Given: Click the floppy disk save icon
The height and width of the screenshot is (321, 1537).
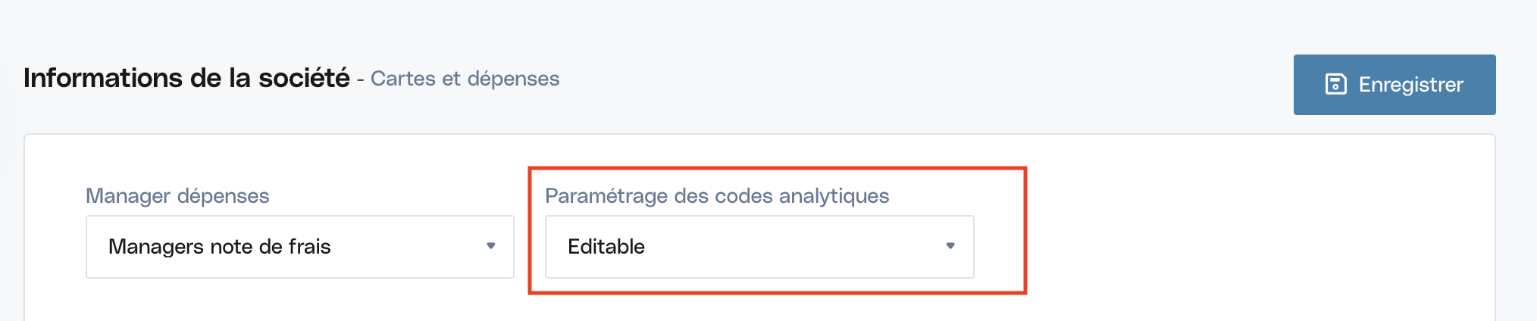Looking at the screenshot, I should click(x=1335, y=84).
